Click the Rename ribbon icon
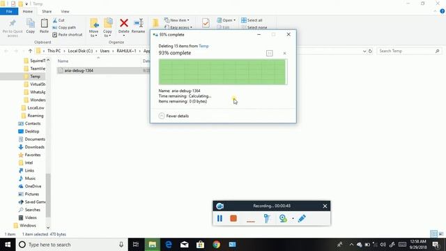Screen dimensions: 446x251 click(x=139, y=23)
